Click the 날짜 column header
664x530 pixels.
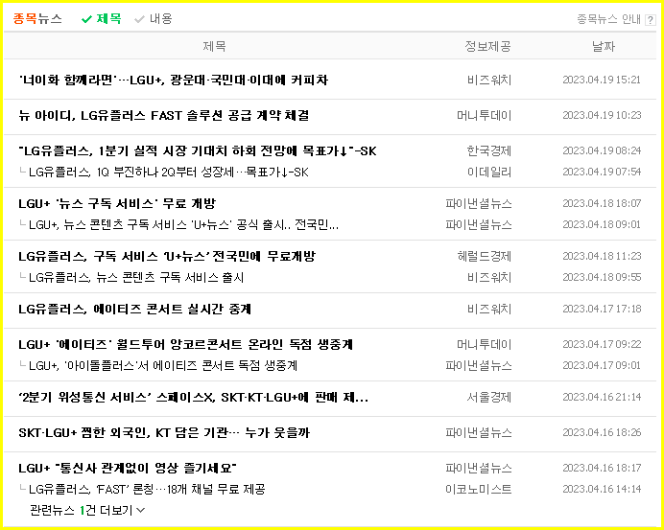[604, 46]
